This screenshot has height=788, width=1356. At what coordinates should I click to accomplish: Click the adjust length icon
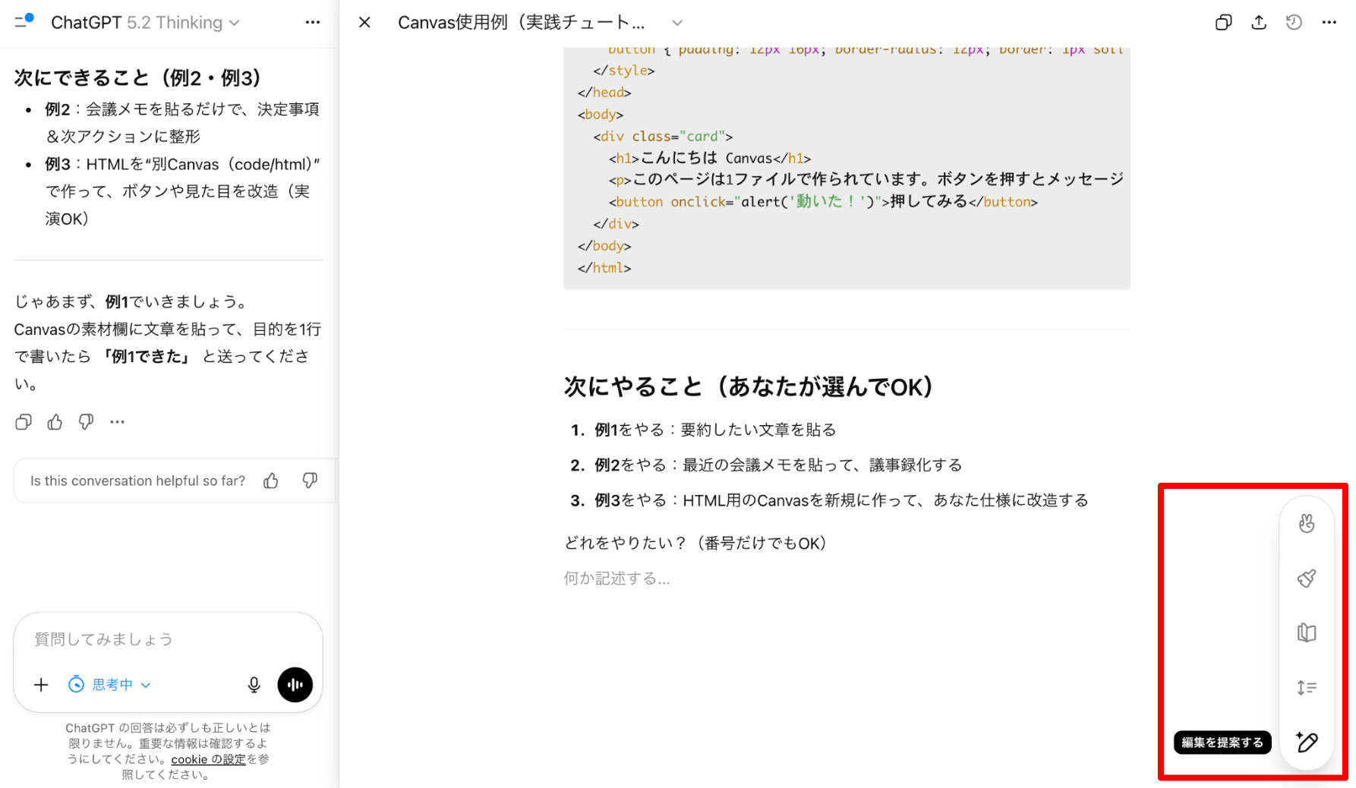(1306, 688)
